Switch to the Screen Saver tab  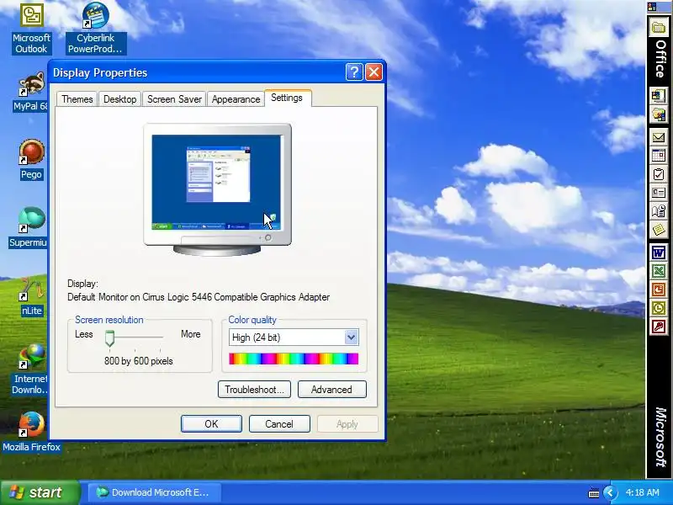pos(174,99)
